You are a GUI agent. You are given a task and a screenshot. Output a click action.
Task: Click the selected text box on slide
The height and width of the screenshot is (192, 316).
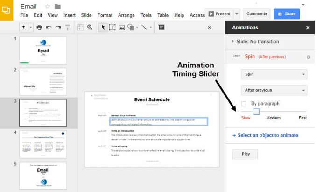tap(158, 122)
